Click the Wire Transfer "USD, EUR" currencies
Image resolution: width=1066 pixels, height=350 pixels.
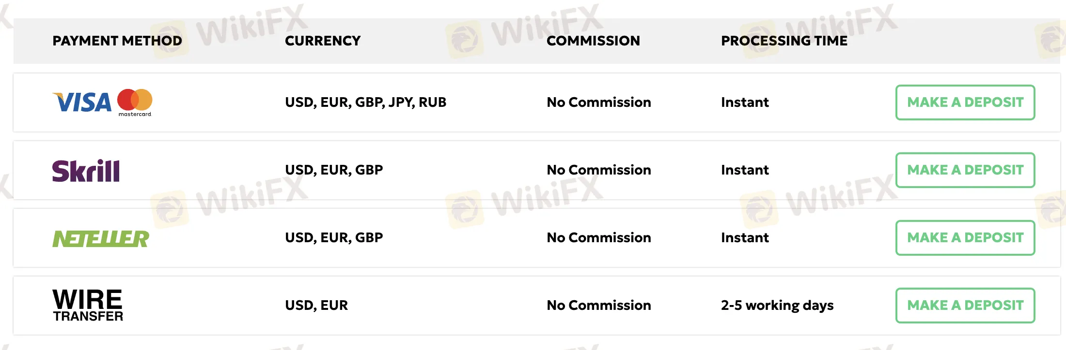pos(316,306)
